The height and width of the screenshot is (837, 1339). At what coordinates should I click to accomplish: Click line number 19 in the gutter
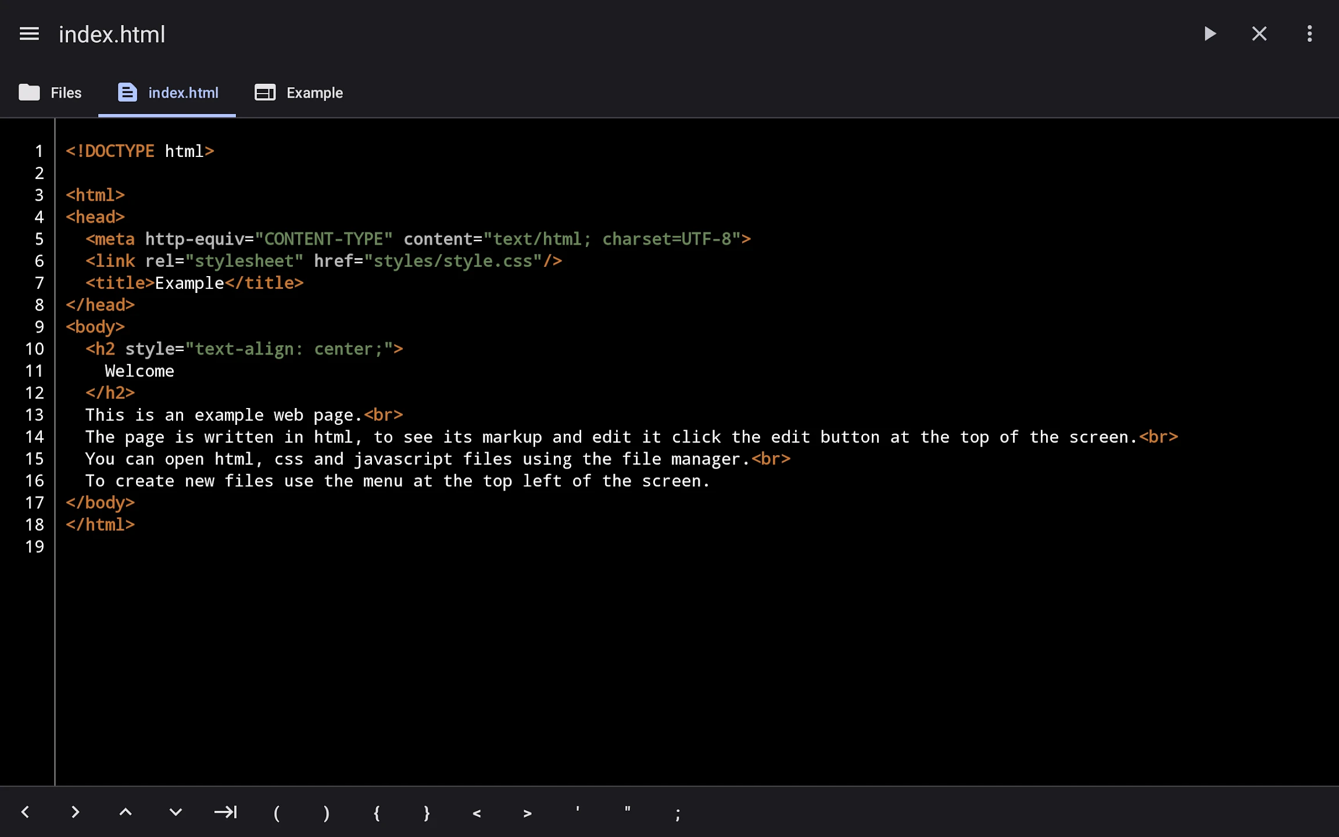34,547
